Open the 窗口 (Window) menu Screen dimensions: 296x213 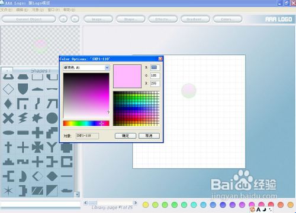tap(53, 9)
